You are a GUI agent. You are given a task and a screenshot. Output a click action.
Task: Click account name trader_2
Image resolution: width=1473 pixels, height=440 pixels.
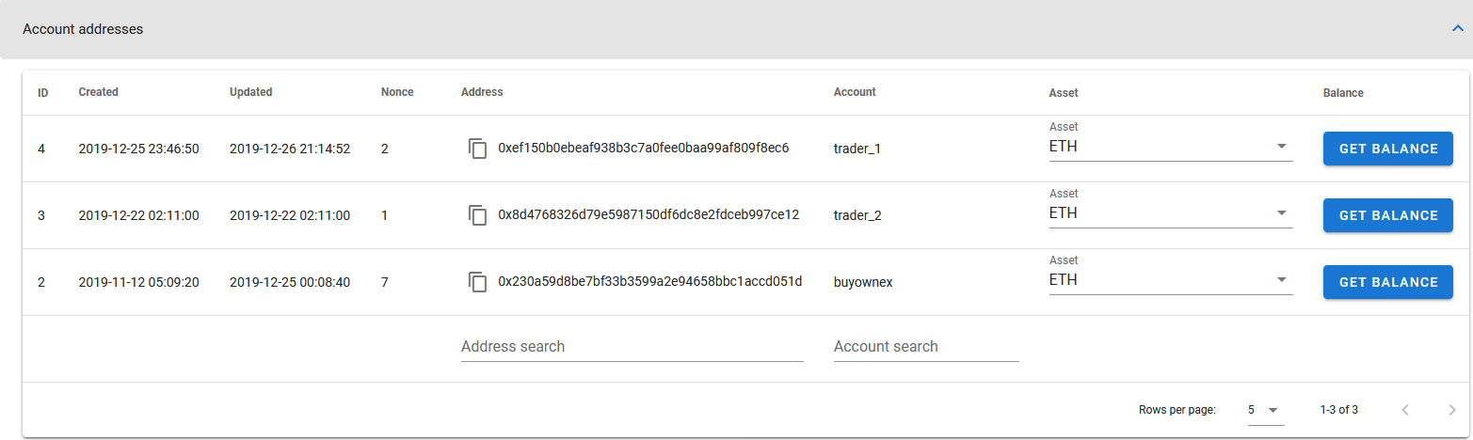point(857,215)
